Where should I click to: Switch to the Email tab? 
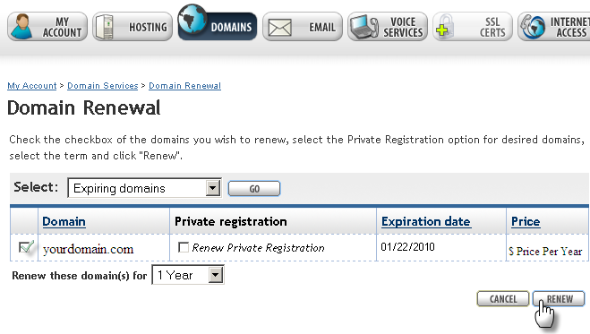coord(303,27)
